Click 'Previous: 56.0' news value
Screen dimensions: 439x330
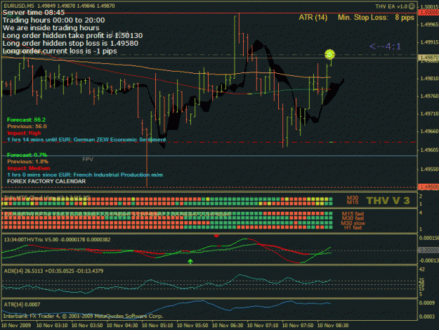point(27,127)
